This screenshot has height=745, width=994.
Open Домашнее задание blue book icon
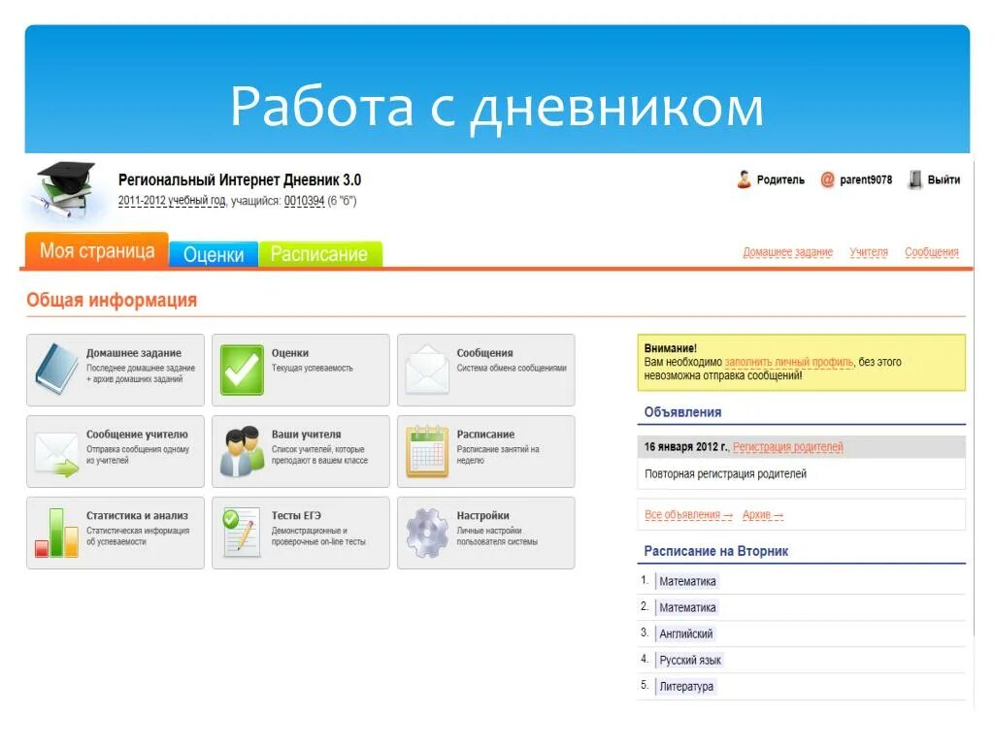pos(57,370)
